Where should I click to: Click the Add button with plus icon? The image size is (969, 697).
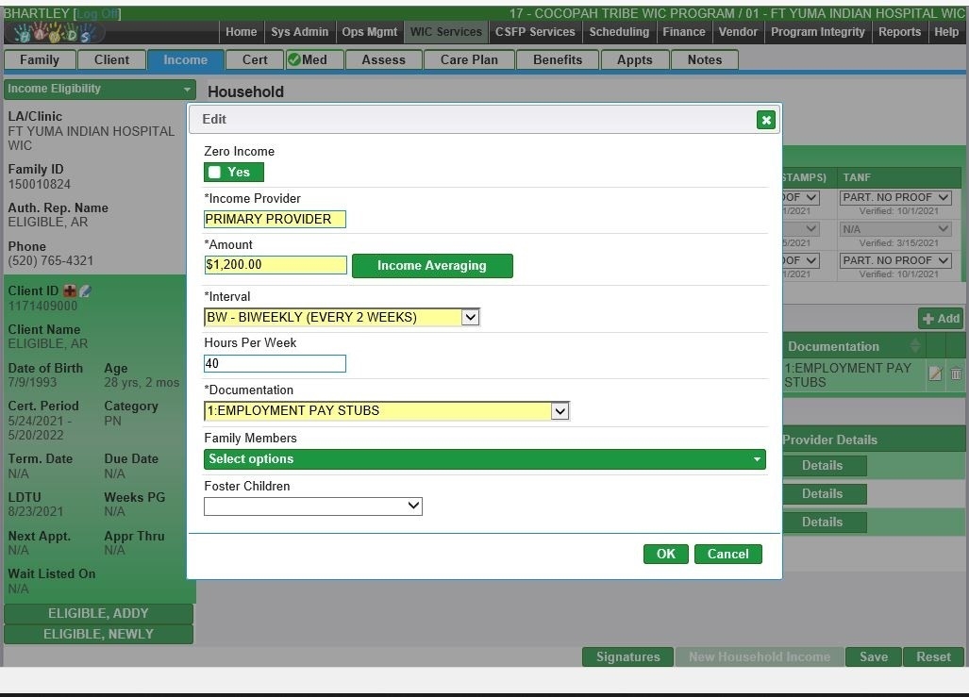(940, 319)
